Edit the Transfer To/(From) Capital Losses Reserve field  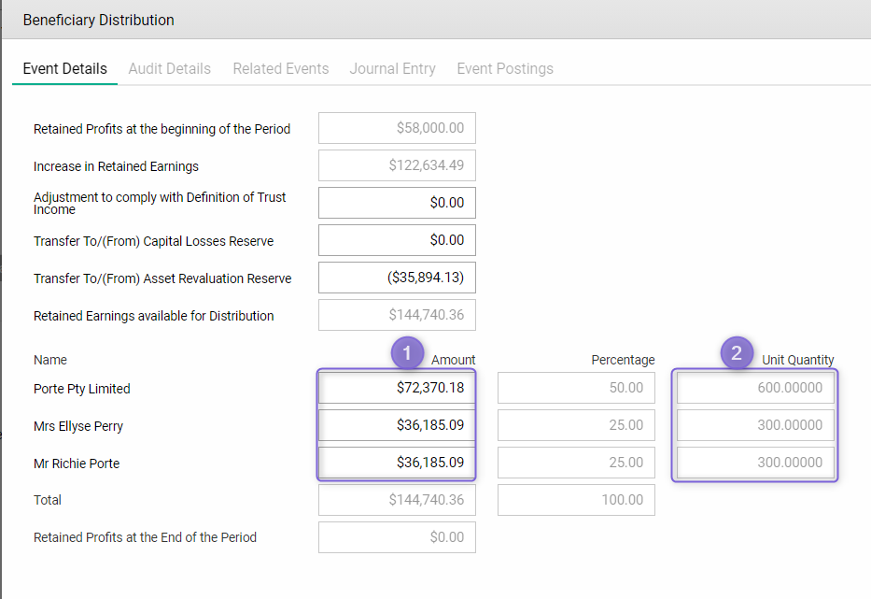397,240
